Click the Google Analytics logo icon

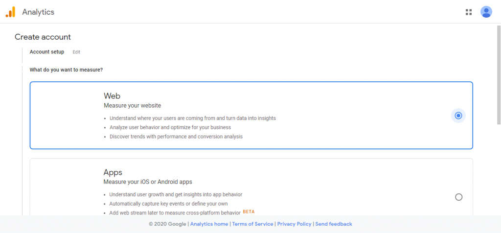pyautogui.click(x=11, y=12)
